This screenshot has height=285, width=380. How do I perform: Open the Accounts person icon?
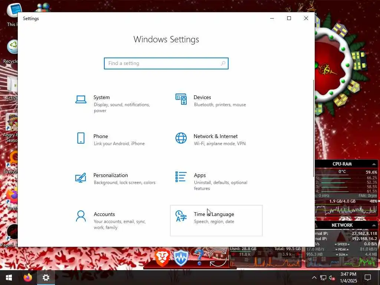[81, 216]
